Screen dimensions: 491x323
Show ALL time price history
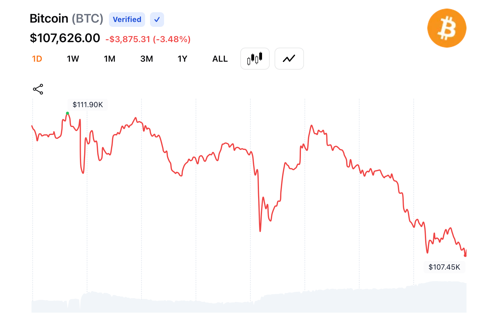click(220, 59)
